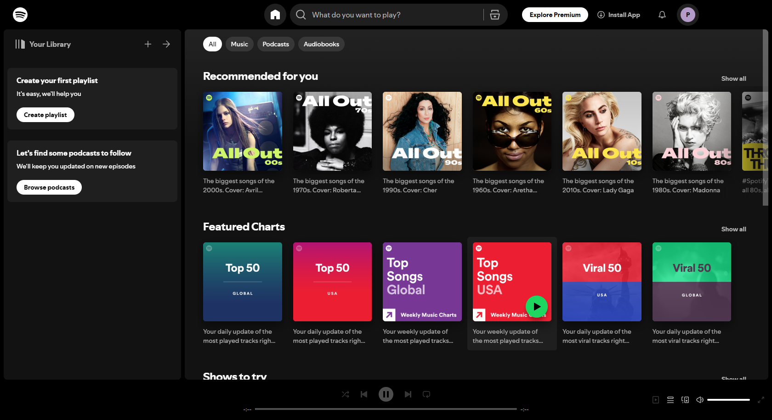Click 'Let's find some podcasts to follow'
The height and width of the screenshot is (420, 772).
coord(74,153)
